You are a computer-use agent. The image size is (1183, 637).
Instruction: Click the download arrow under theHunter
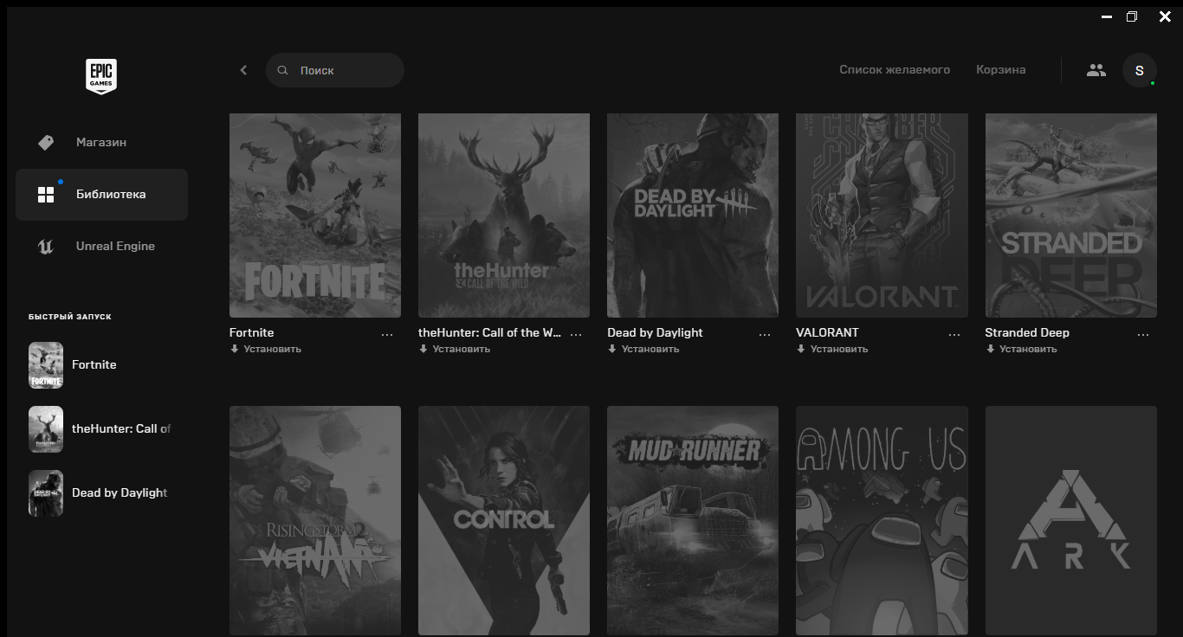click(423, 349)
